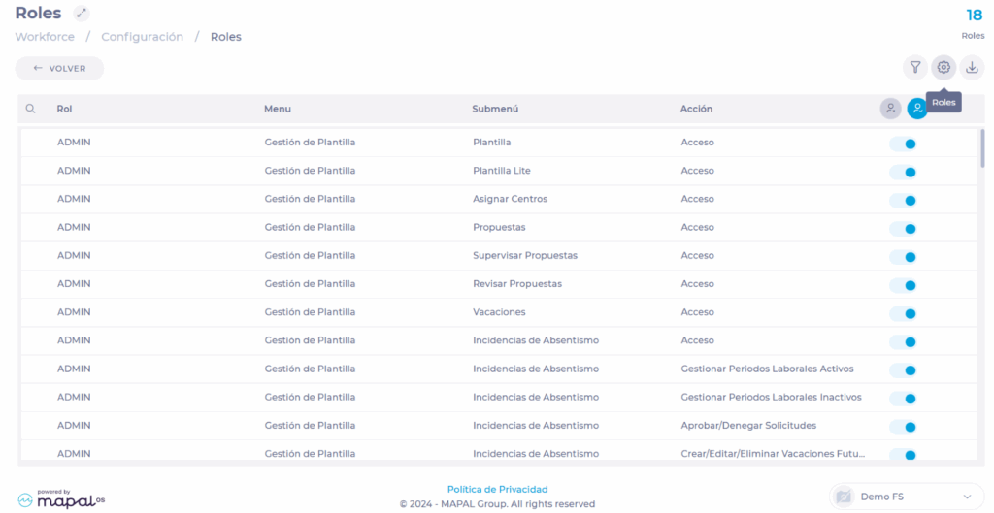Turn off Asignar Centros access toggle
The image size is (994, 513).
tap(903, 200)
